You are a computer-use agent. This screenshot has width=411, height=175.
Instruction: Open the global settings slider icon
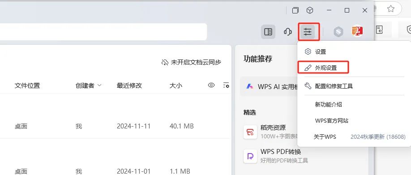point(308,32)
